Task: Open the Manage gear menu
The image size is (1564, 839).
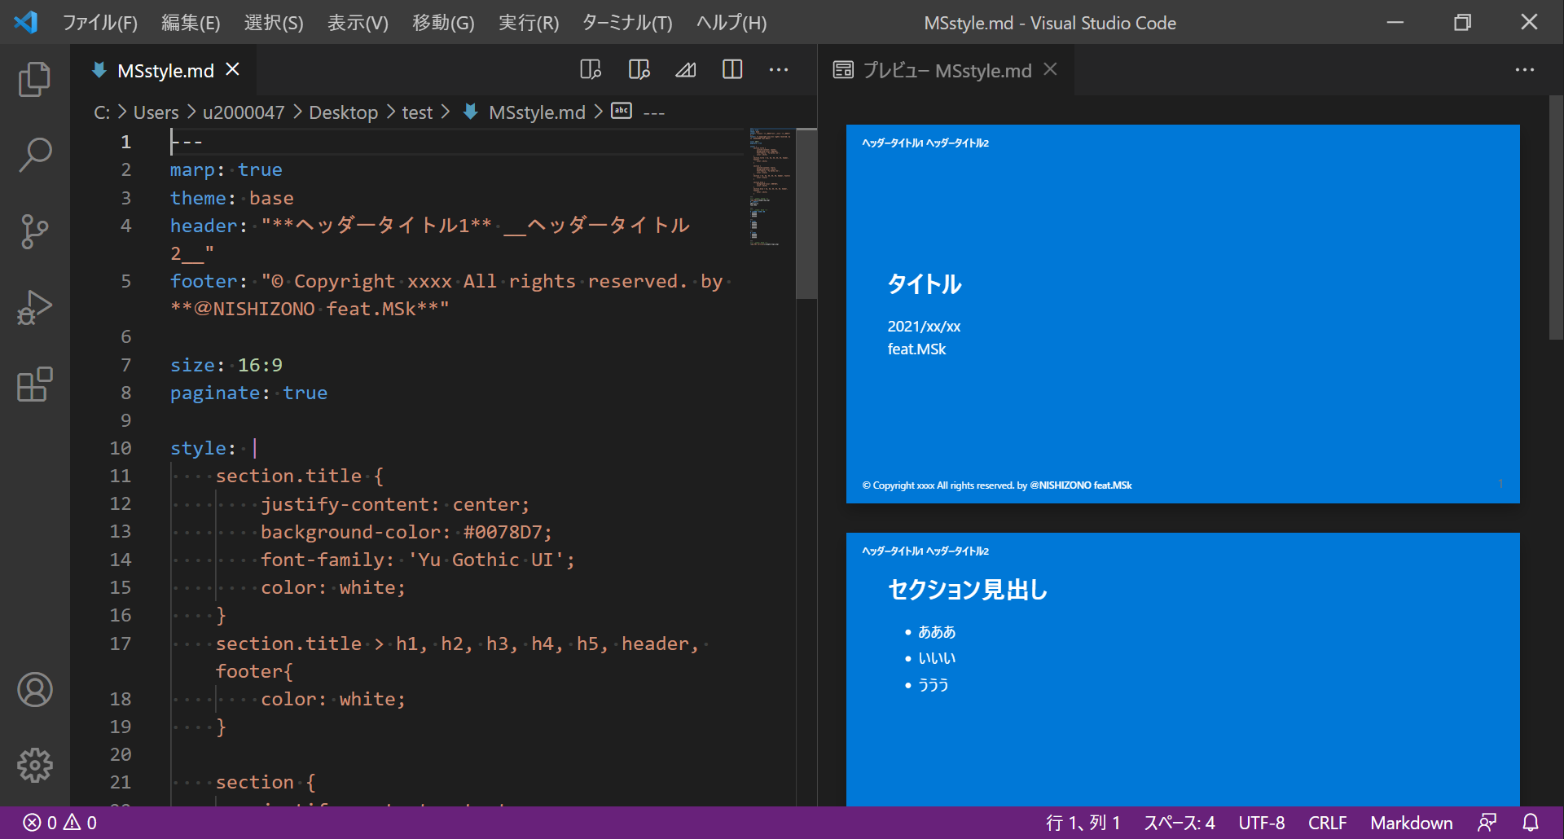Action: pyautogui.click(x=34, y=766)
